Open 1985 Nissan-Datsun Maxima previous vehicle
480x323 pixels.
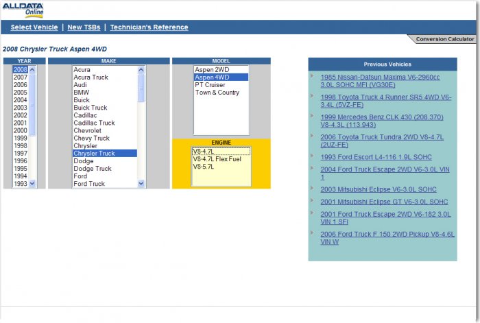coord(380,81)
